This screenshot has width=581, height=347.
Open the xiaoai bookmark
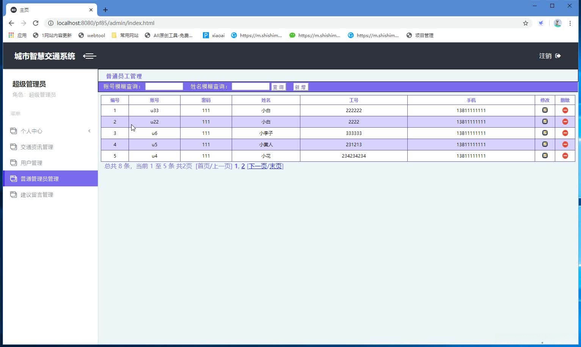(x=214, y=35)
